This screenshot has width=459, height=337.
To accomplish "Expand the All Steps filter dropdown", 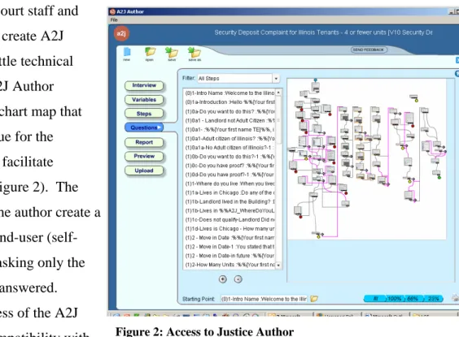I will tap(276, 78).
